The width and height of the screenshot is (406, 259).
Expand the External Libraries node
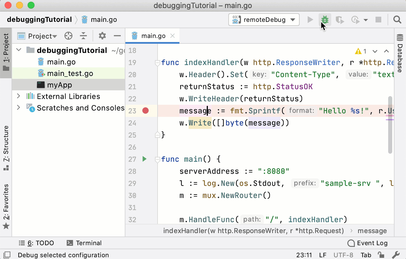click(18, 96)
